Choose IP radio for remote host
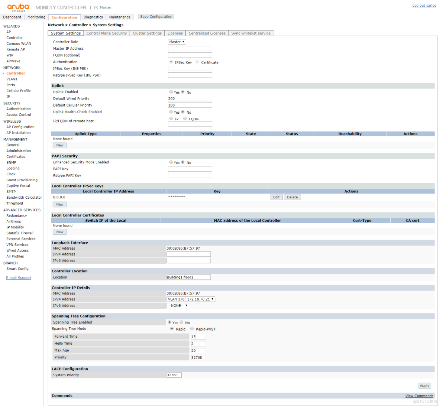This screenshot has width=440, height=406. pos(171,119)
